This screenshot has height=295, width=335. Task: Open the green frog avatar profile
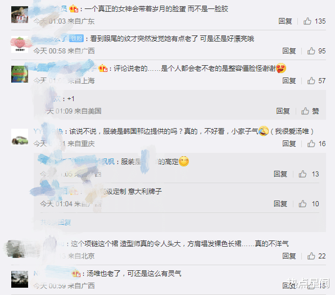coord(20,74)
